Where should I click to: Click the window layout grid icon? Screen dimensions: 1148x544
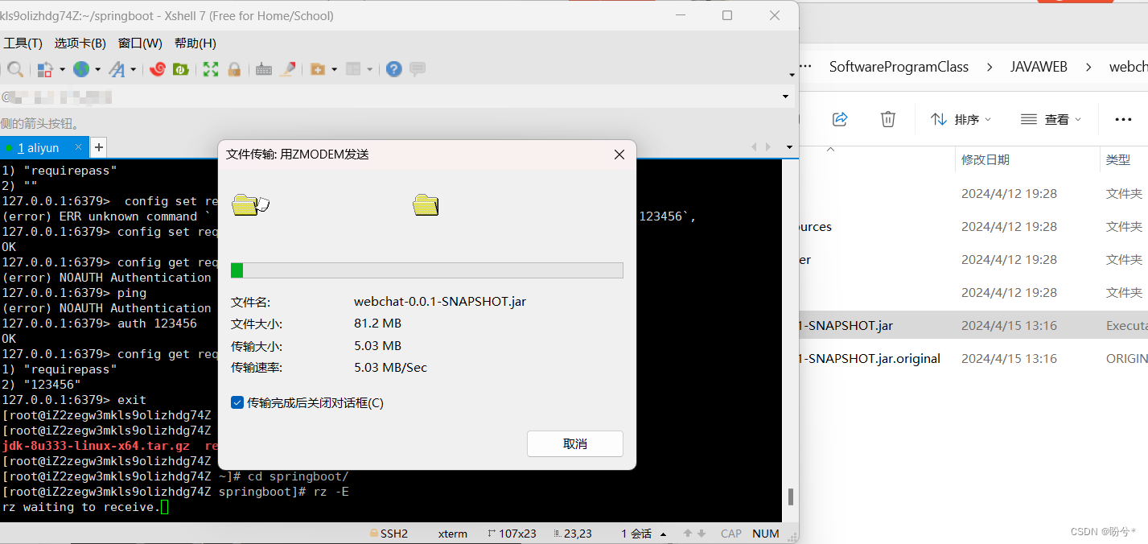(x=353, y=69)
